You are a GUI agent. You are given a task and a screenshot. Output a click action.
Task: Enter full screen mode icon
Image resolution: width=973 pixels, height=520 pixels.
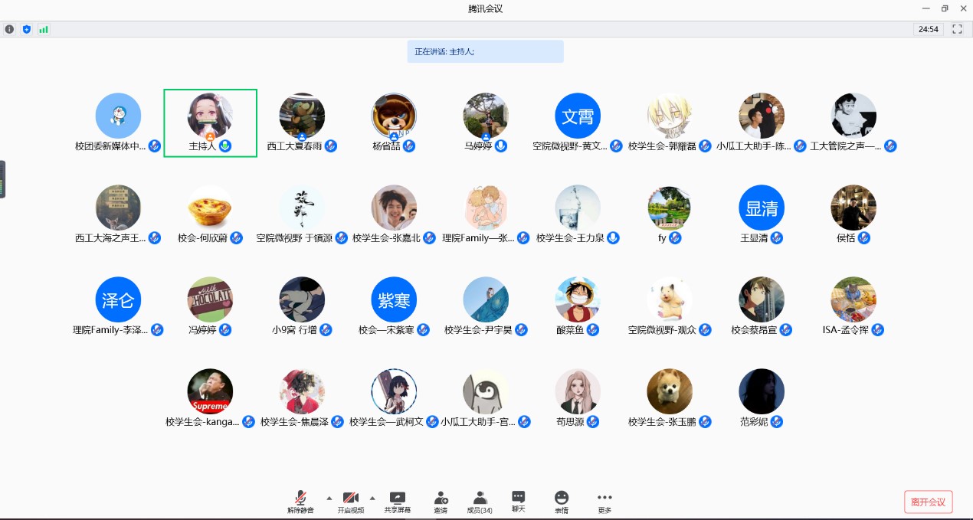pyautogui.click(x=957, y=29)
